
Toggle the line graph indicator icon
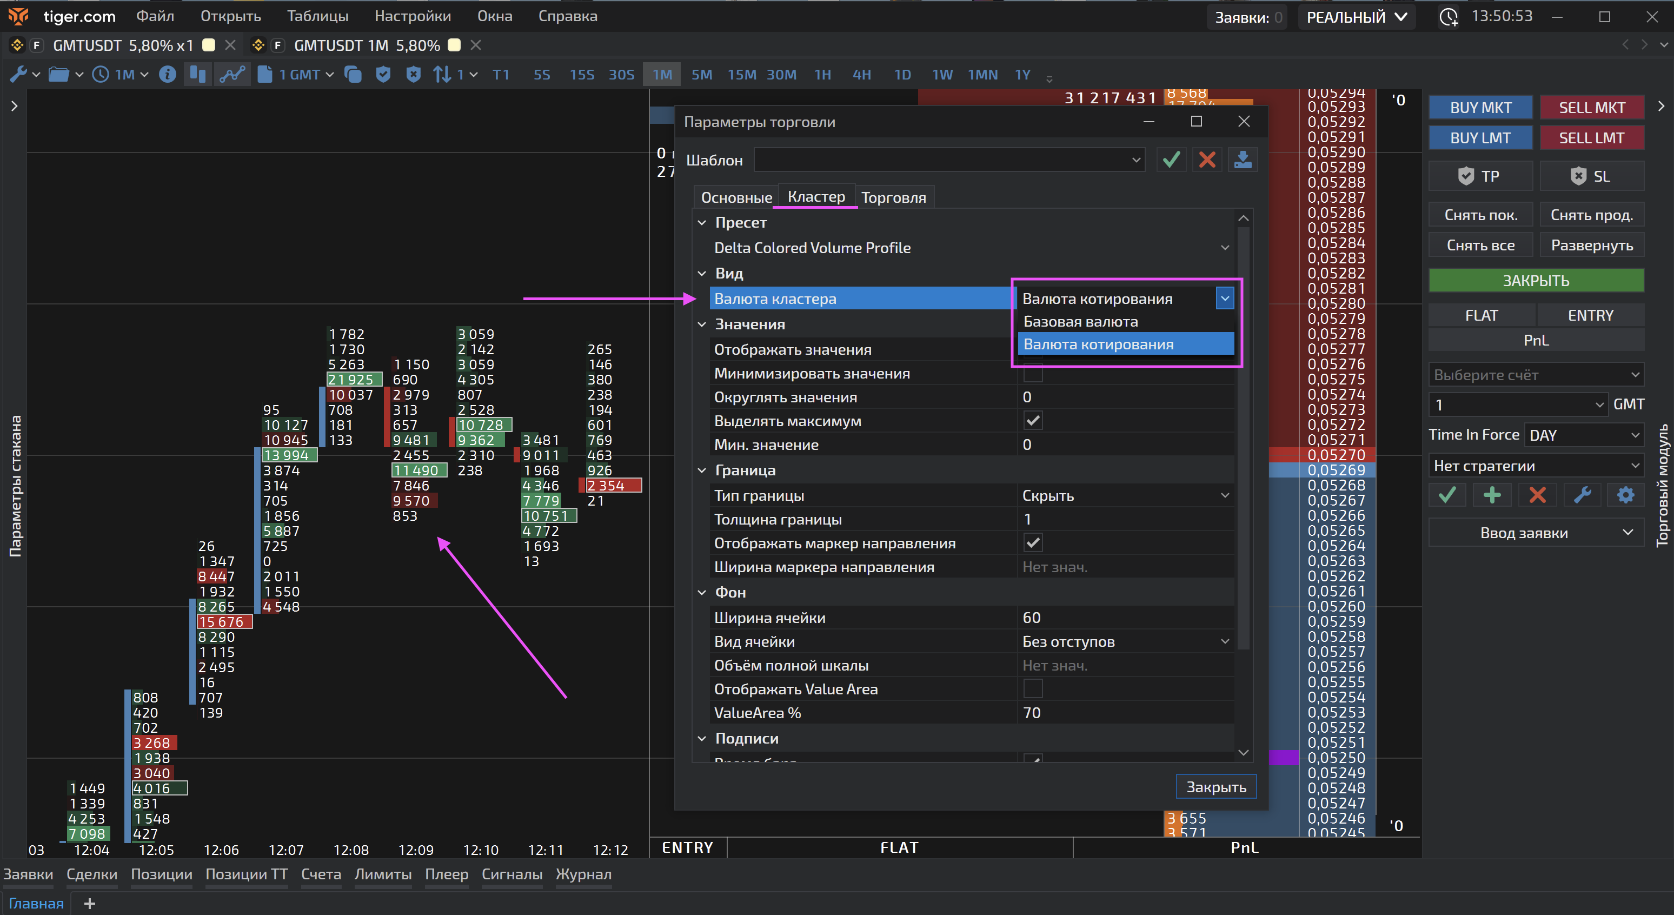232,75
